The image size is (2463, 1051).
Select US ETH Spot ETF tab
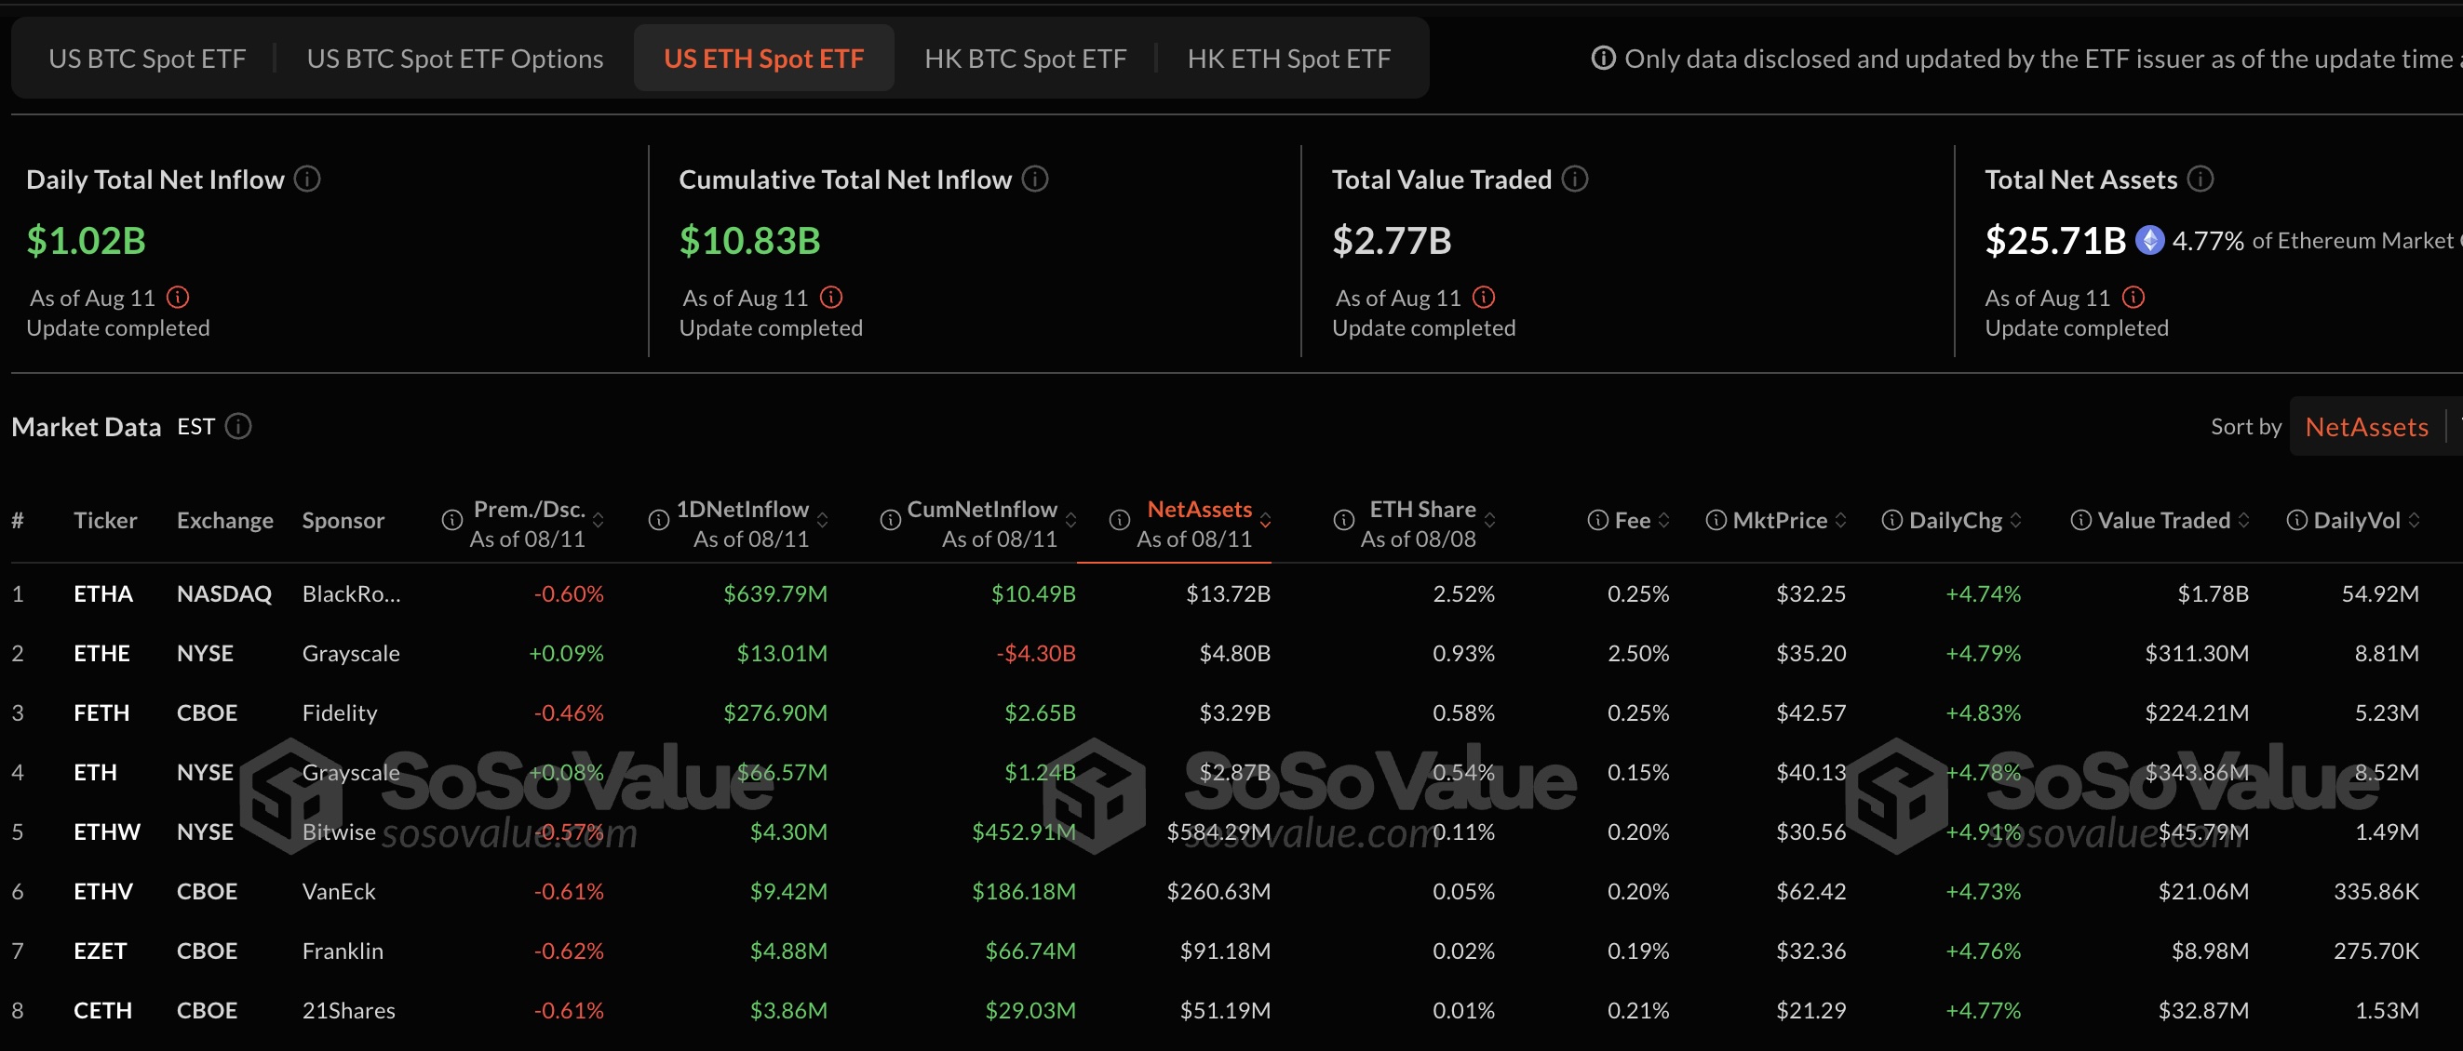(x=764, y=59)
